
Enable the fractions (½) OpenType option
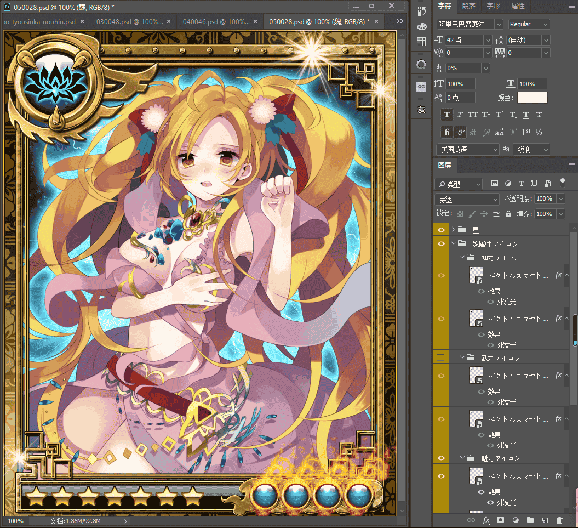click(x=539, y=132)
